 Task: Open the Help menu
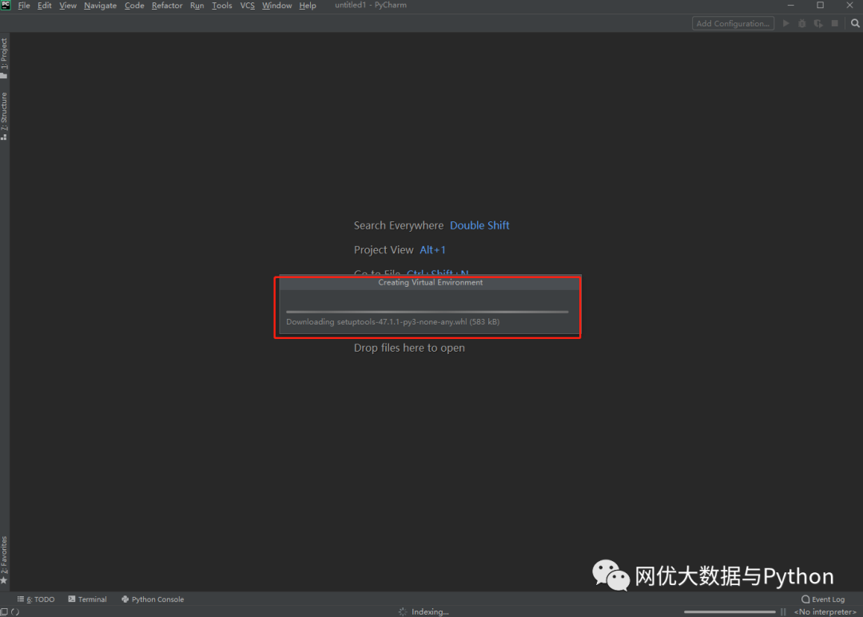[308, 6]
